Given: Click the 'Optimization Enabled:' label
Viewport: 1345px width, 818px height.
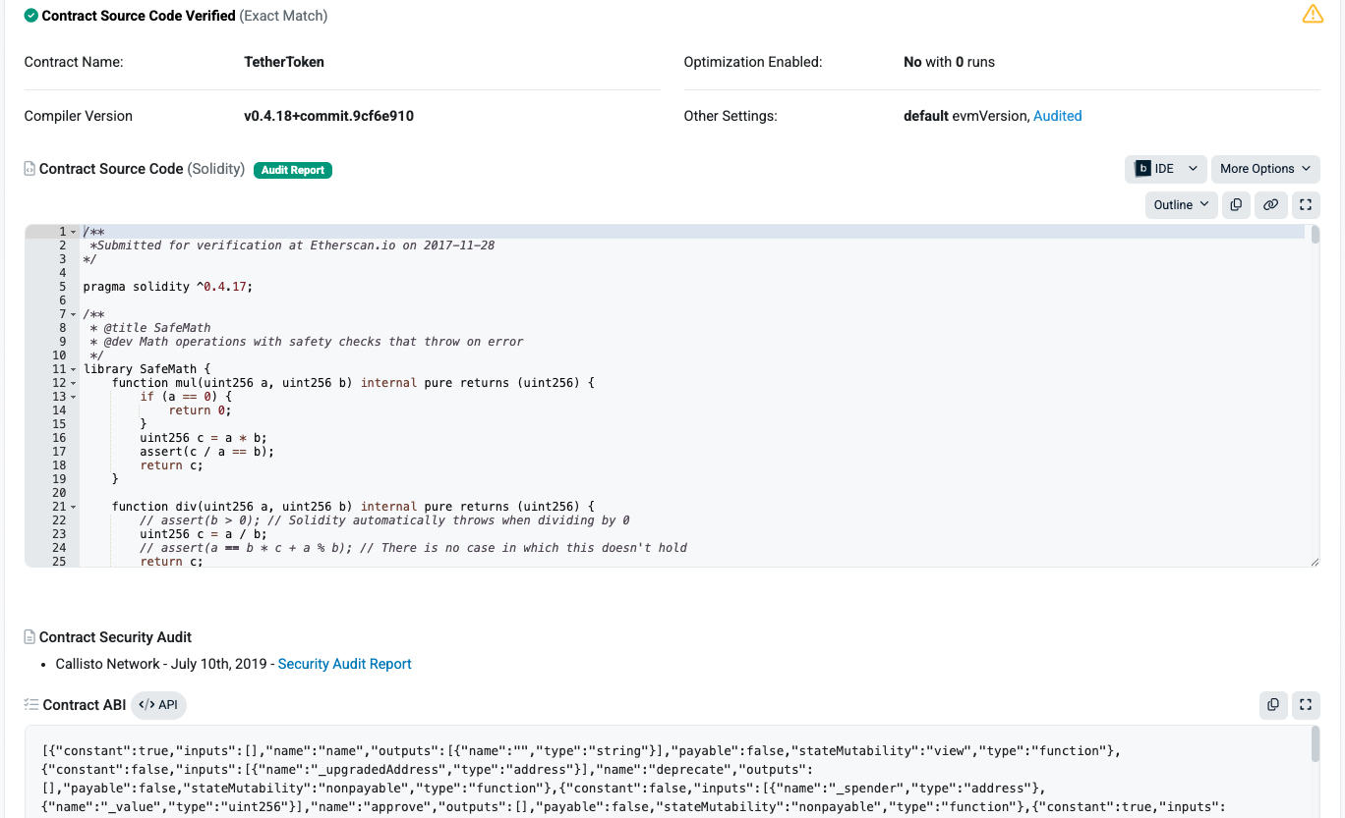Looking at the screenshot, I should tap(753, 62).
